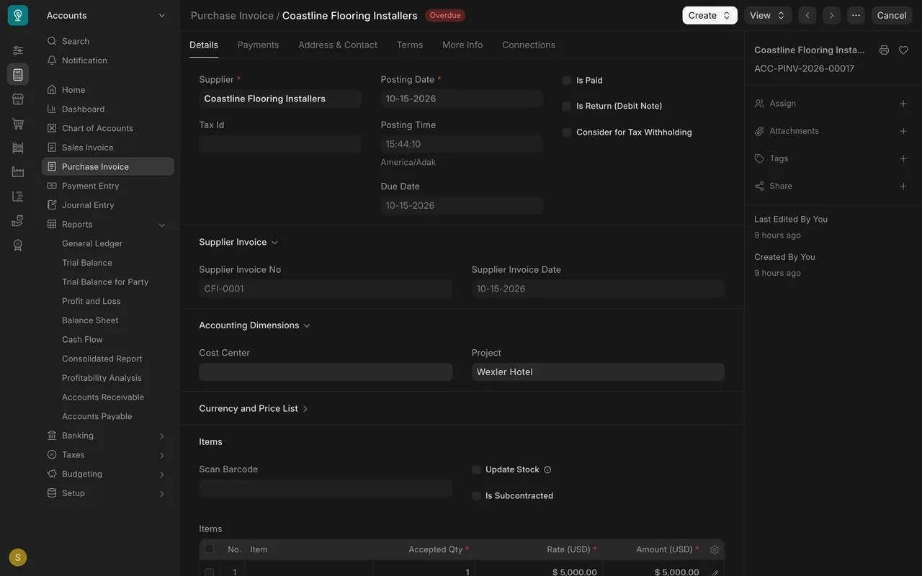Screen dimensions: 922x576
Task: Click the Cancel button
Action: coord(892,15)
